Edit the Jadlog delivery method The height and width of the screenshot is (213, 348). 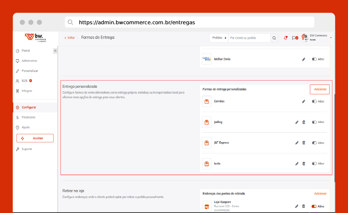[x=297, y=122]
